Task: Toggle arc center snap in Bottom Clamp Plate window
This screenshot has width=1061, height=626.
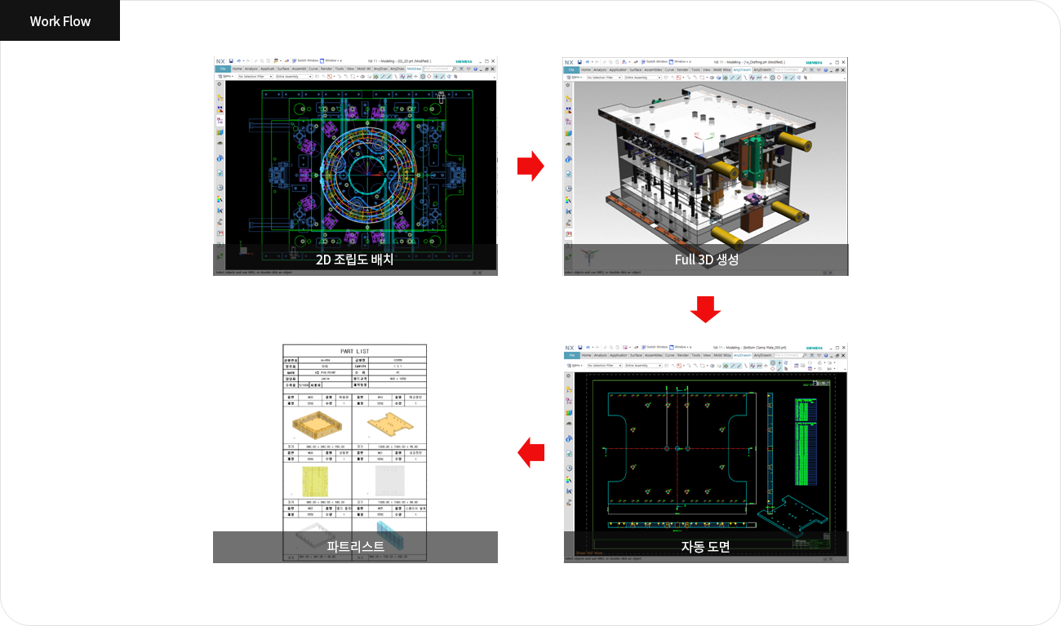Action: click(773, 362)
